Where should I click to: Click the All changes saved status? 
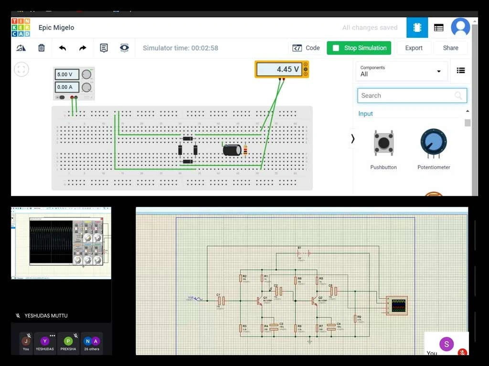(x=370, y=27)
